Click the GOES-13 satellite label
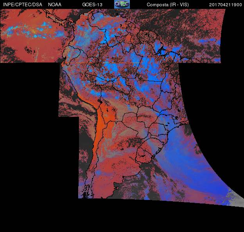The image size is (244, 232). click(92, 5)
